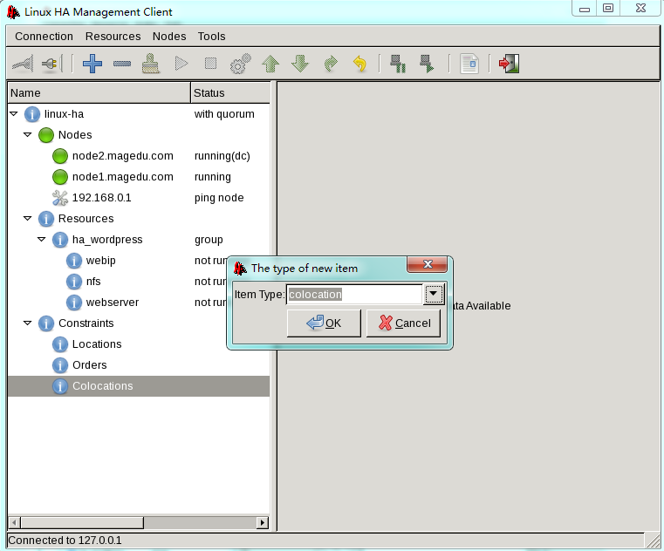
Task: Click the standby node toolbar icon
Action: 398,64
